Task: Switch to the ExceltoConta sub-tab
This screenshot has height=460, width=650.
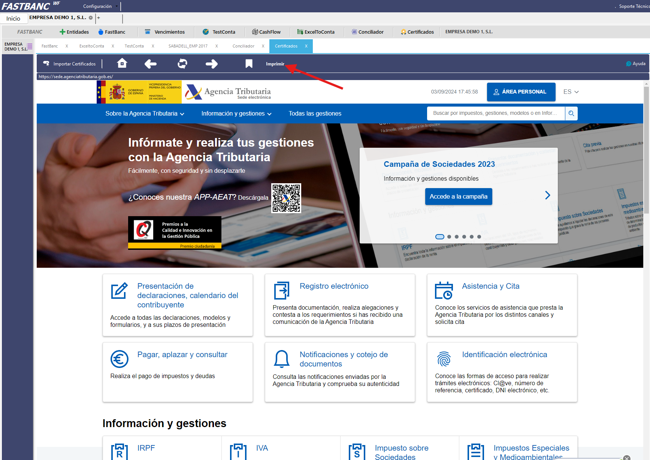Action: click(92, 46)
